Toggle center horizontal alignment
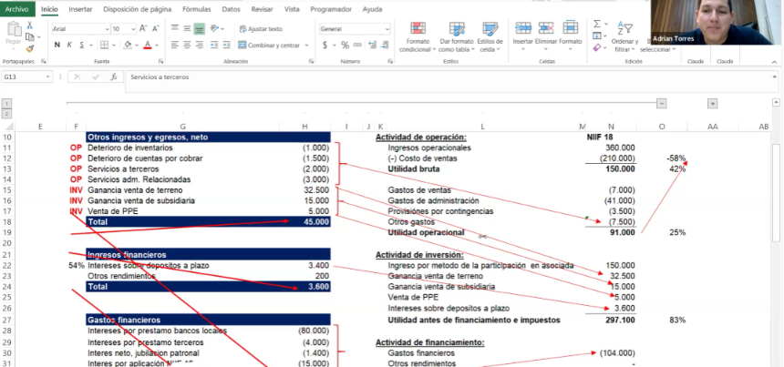Image resolution: width=784 pixels, height=367 pixels. coord(187,45)
